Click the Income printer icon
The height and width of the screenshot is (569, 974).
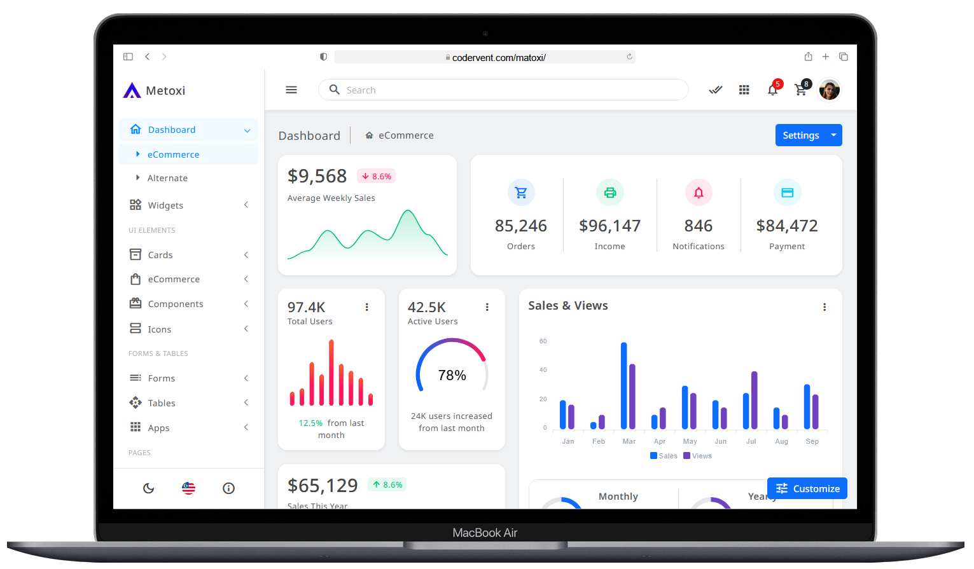point(609,193)
